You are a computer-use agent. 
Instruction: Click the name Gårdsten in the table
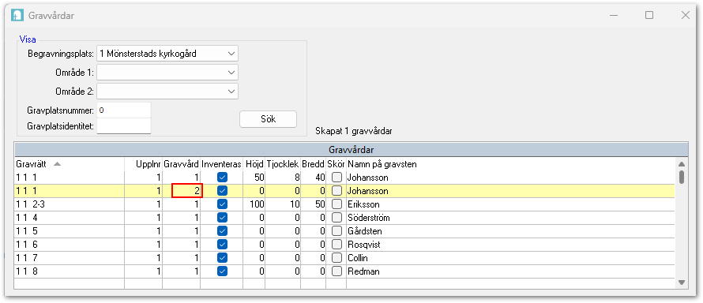364,232
